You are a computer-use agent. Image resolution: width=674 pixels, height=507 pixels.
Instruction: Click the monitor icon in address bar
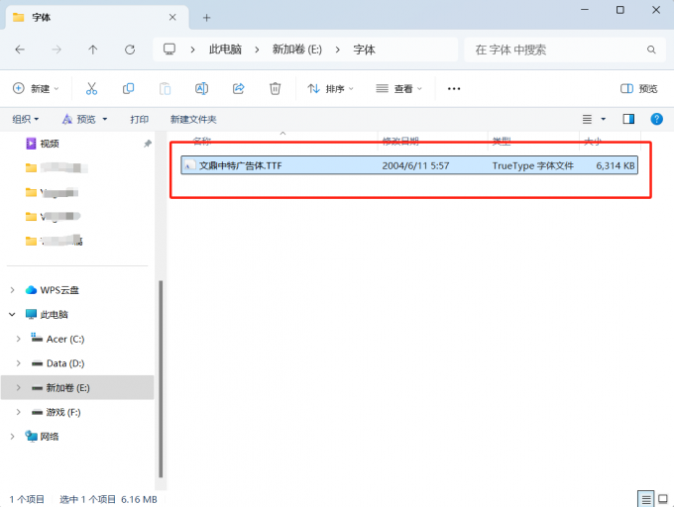tap(169, 49)
